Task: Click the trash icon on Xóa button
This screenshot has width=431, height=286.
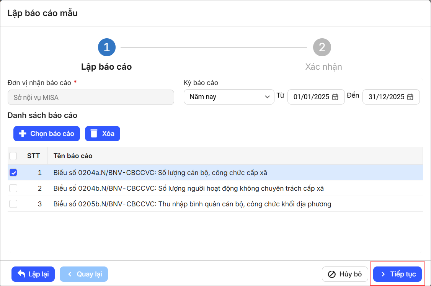Action: [93, 134]
